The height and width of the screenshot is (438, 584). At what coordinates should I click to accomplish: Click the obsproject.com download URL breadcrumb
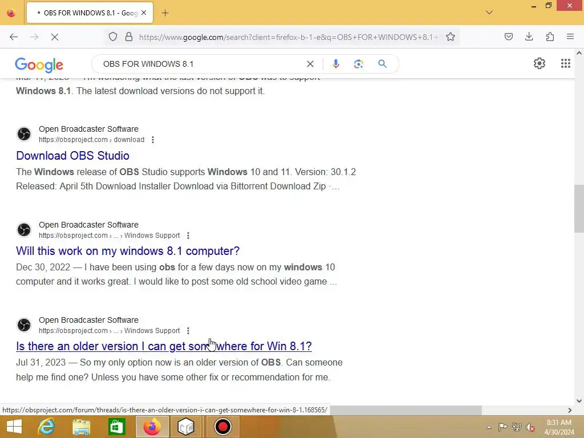tap(91, 140)
